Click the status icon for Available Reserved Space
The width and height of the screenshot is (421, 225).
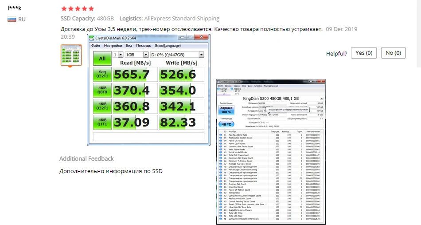pos(221,210)
